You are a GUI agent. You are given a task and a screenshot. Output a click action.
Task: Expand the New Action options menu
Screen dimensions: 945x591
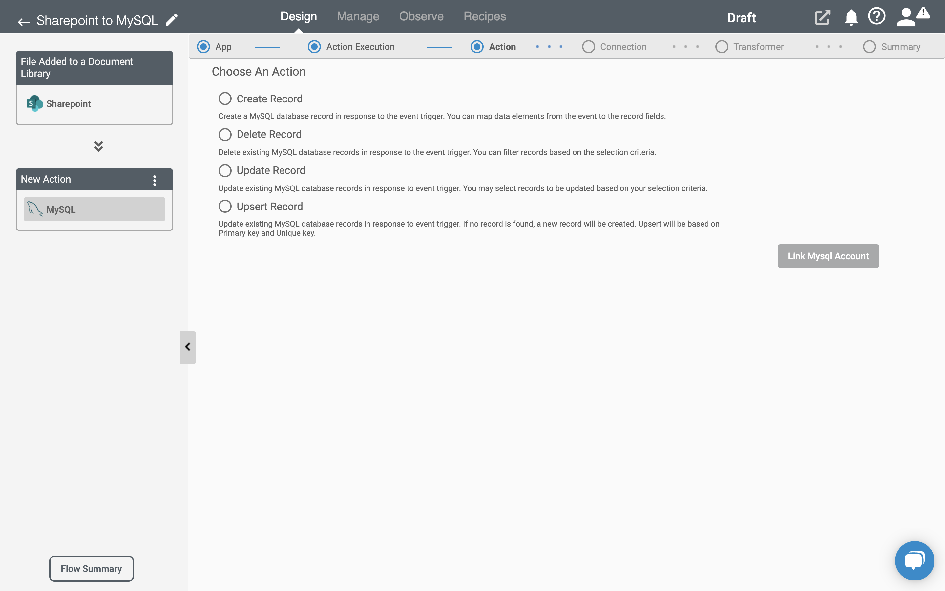(154, 180)
